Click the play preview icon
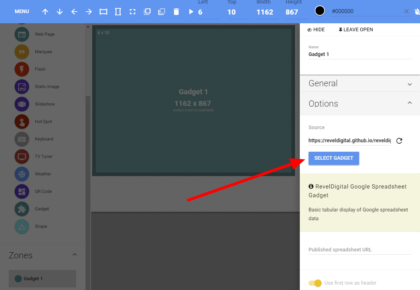 [x=191, y=12]
